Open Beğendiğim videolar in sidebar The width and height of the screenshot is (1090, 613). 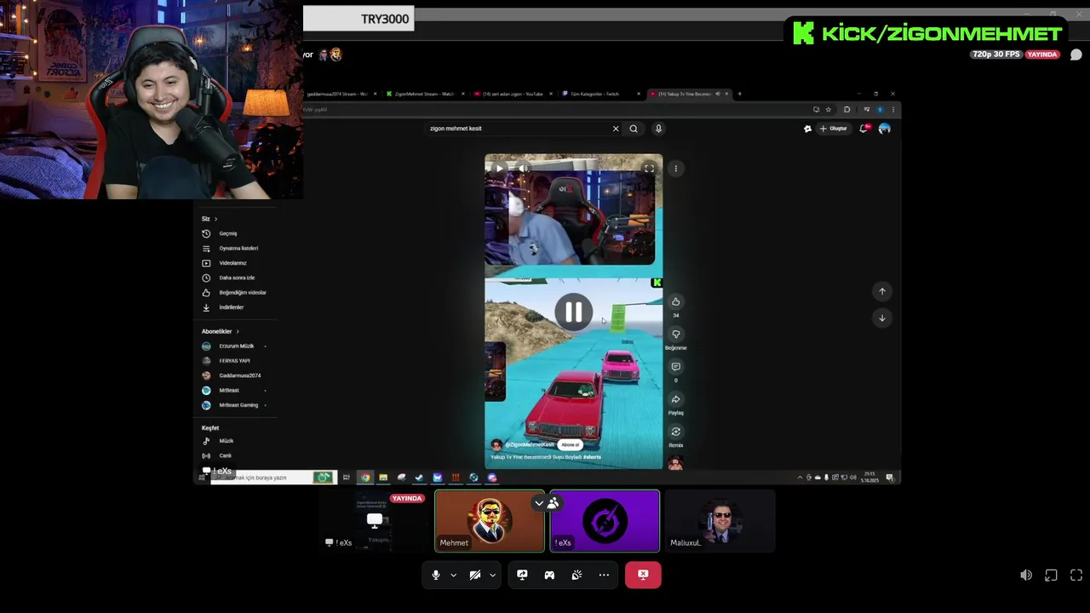tap(235, 292)
